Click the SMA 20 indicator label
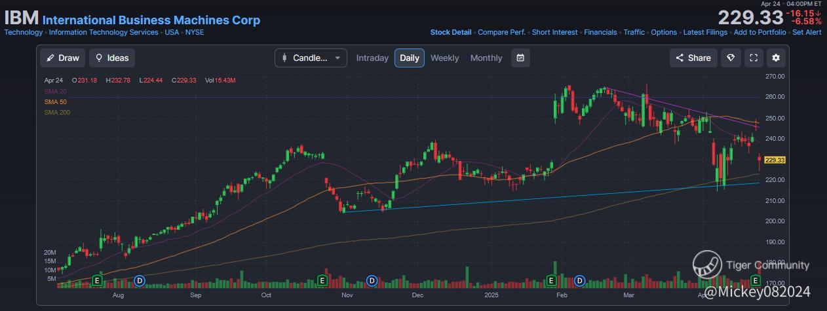The width and height of the screenshot is (827, 311). click(56, 91)
